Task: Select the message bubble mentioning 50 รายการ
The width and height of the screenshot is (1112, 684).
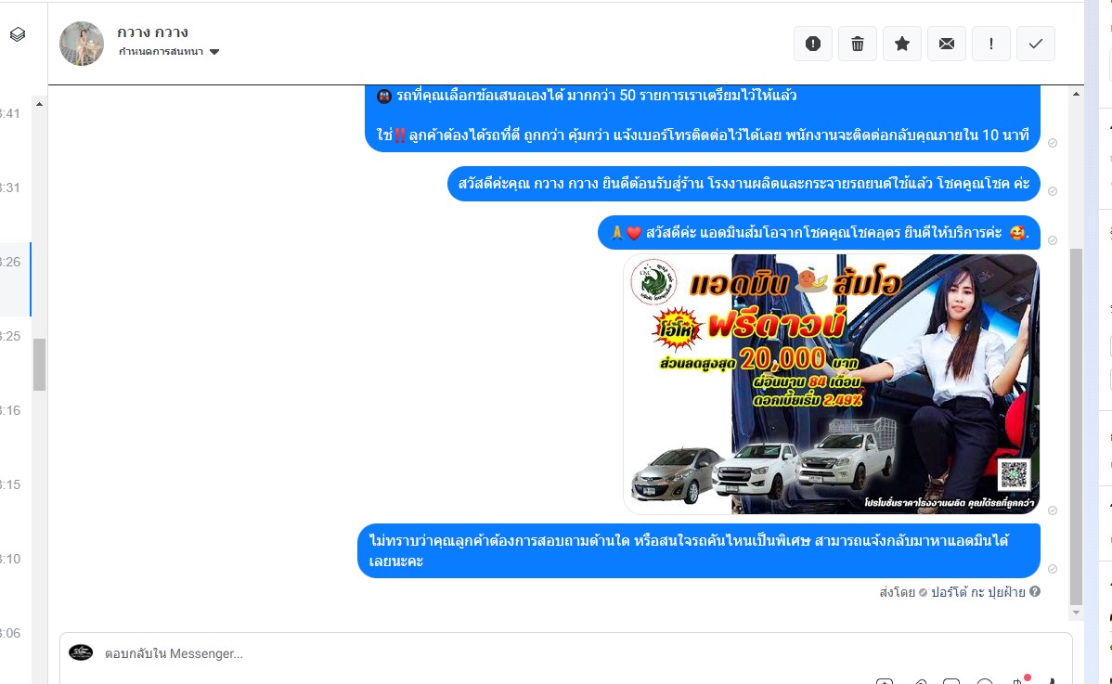Action: (702, 119)
